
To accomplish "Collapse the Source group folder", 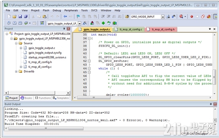I will coord(16,43).
